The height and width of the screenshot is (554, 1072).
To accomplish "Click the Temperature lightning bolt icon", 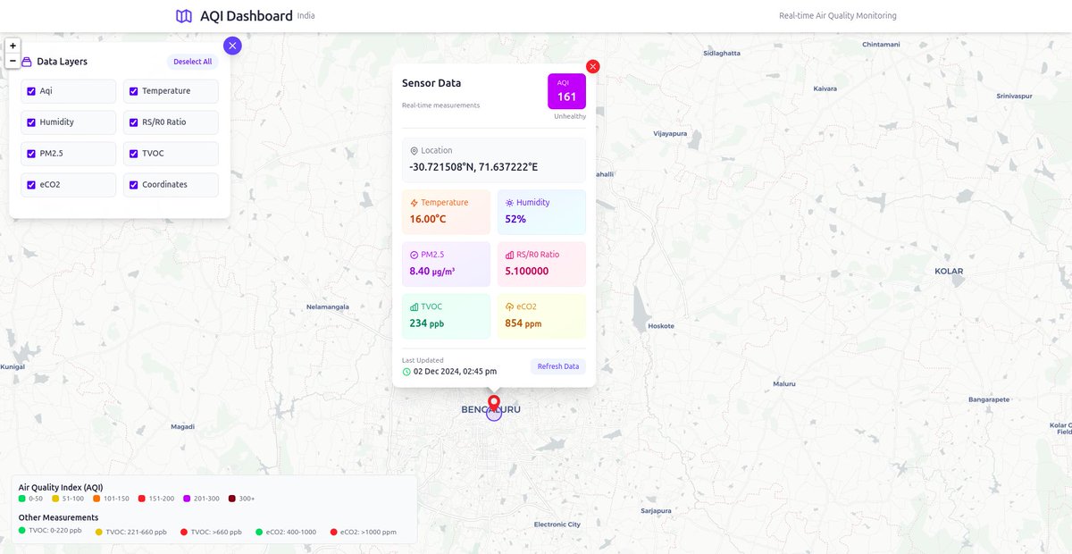I will pyautogui.click(x=414, y=203).
